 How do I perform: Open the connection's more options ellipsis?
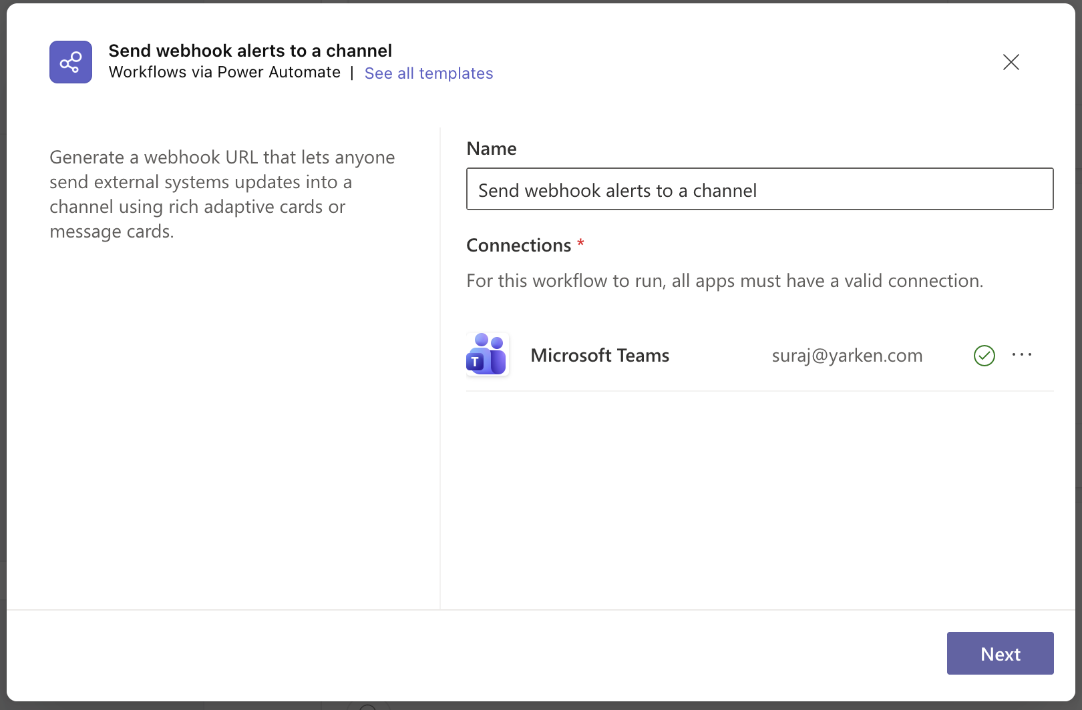pyautogui.click(x=1021, y=355)
